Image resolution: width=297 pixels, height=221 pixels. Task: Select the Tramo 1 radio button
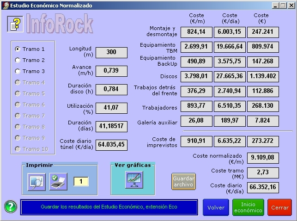(18, 49)
